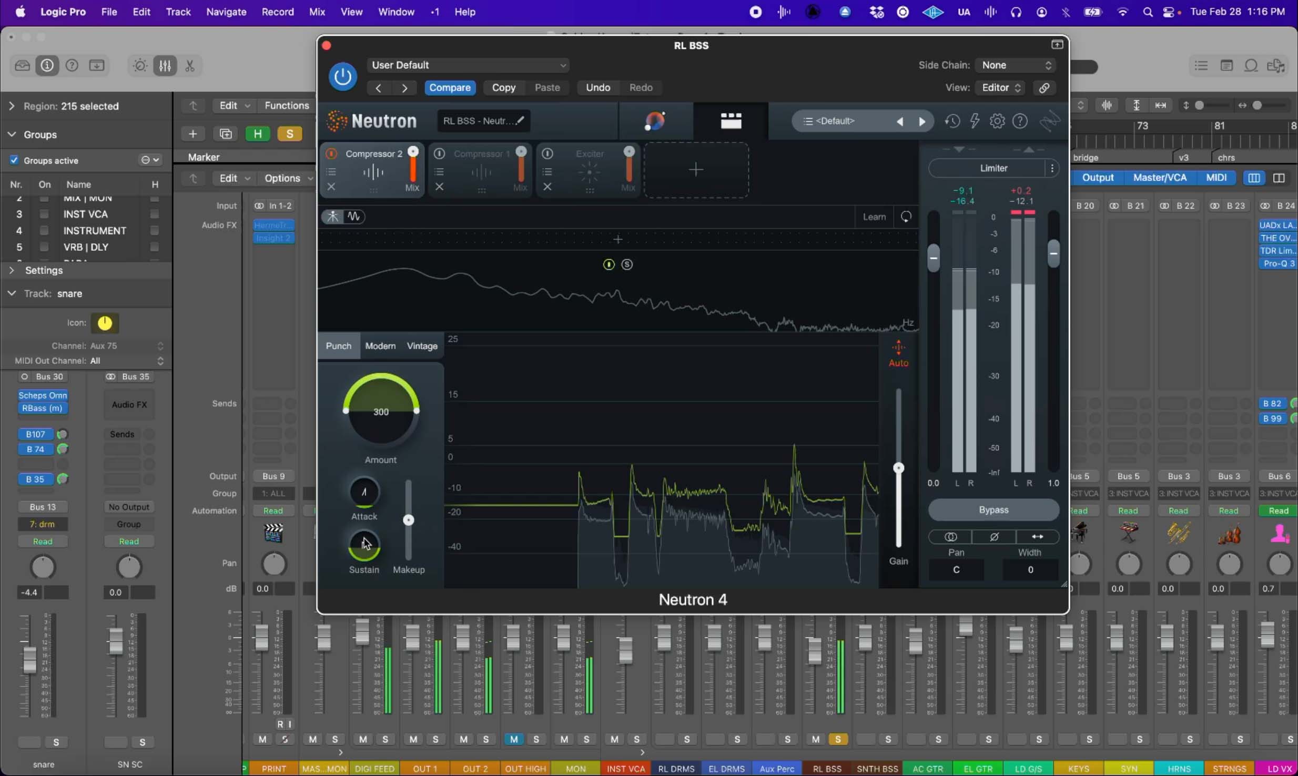
Task: Open the Options dropdown in mixer
Action: [287, 178]
